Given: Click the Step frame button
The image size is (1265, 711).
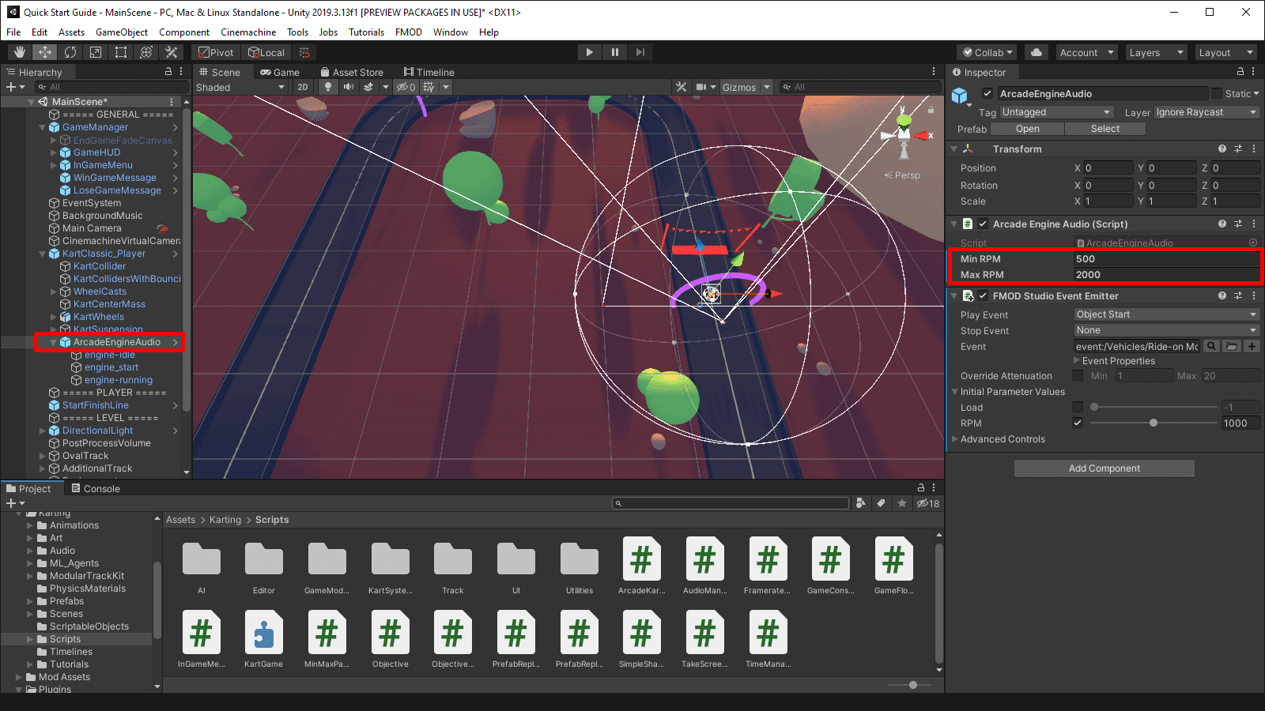Looking at the screenshot, I should [x=640, y=52].
